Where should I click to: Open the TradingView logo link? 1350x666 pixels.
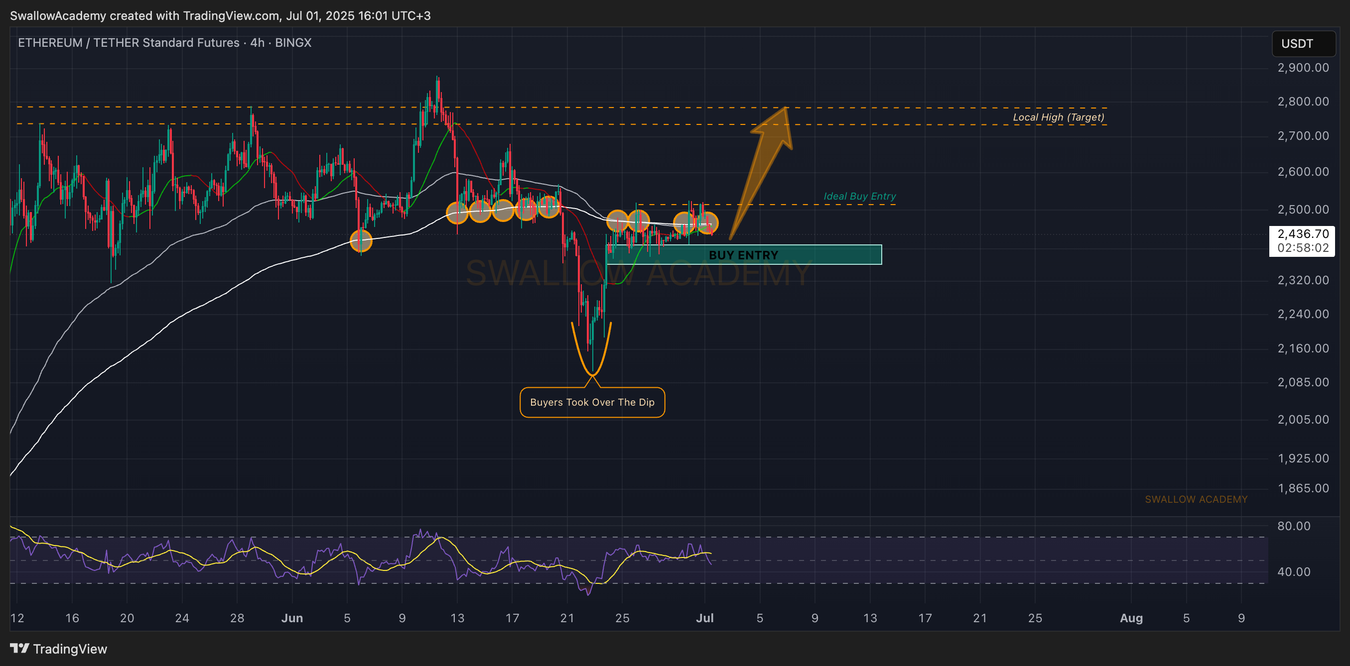pos(59,649)
